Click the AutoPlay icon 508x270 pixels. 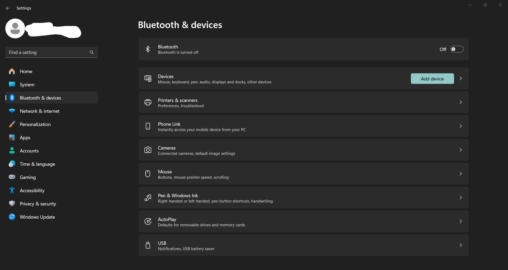148,222
